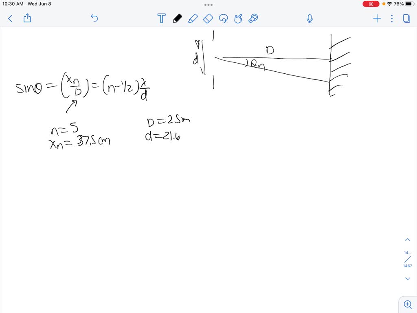Select the Eraser tool
The height and width of the screenshot is (313, 417).
click(208, 18)
